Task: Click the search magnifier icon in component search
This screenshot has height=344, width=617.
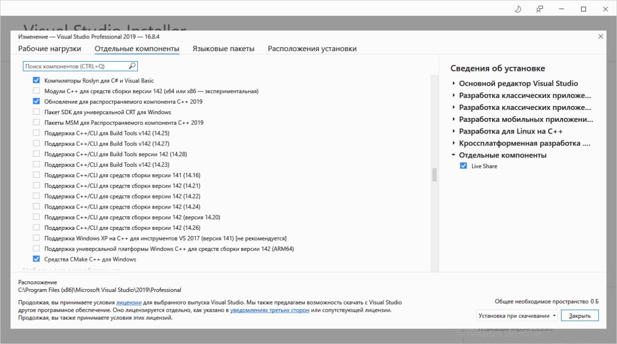Action: [132, 66]
